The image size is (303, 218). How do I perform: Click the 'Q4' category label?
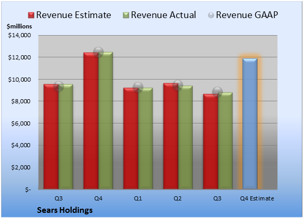[98, 198]
